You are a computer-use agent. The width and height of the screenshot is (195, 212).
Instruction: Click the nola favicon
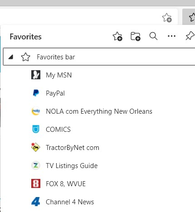click(x=36, y=111)
